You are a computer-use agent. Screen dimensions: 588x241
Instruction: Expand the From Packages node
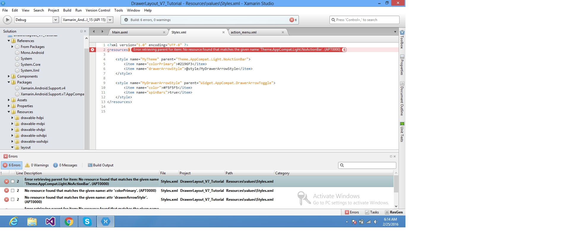[x=12, y=47]
